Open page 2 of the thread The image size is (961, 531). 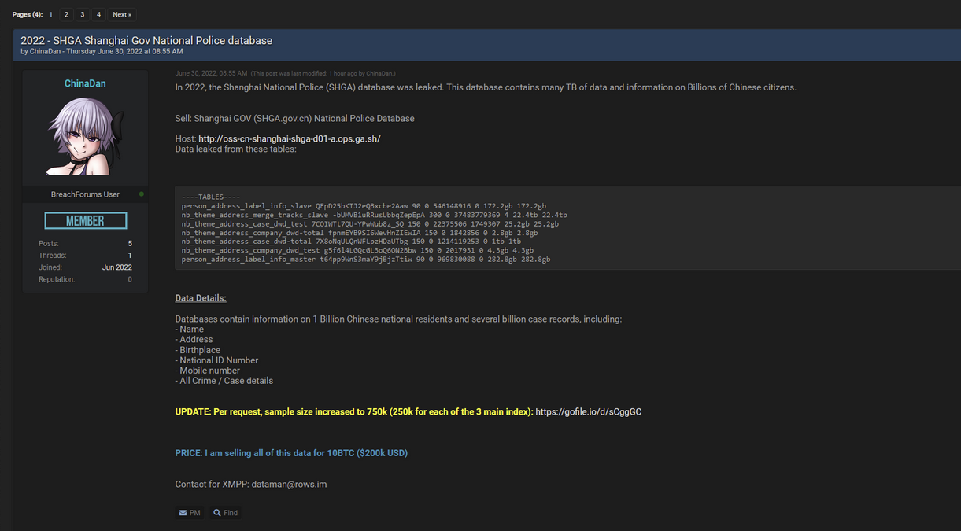[x=66, y=14]
